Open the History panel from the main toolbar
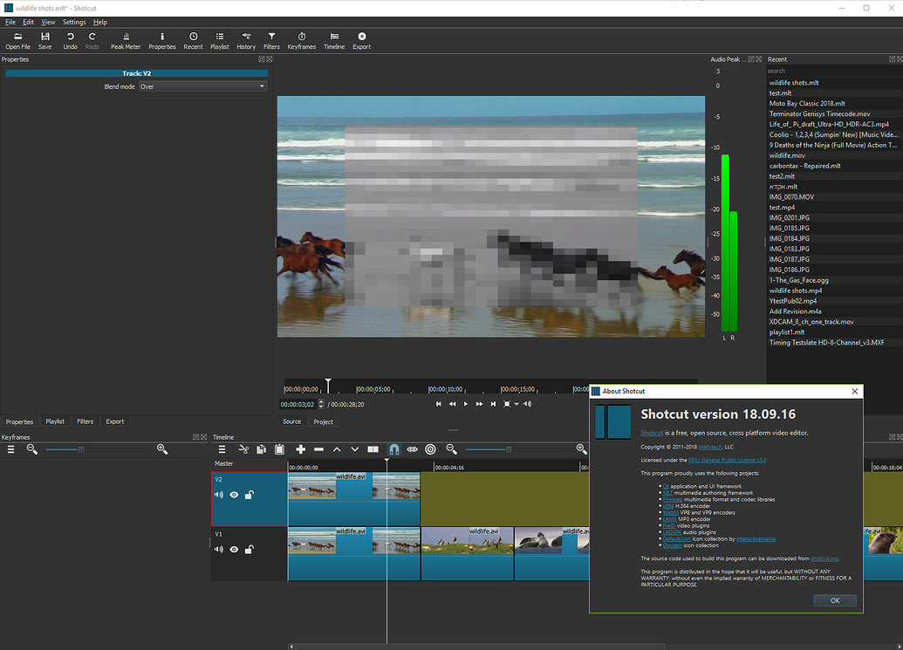903x650 pixels. [246, 41]
